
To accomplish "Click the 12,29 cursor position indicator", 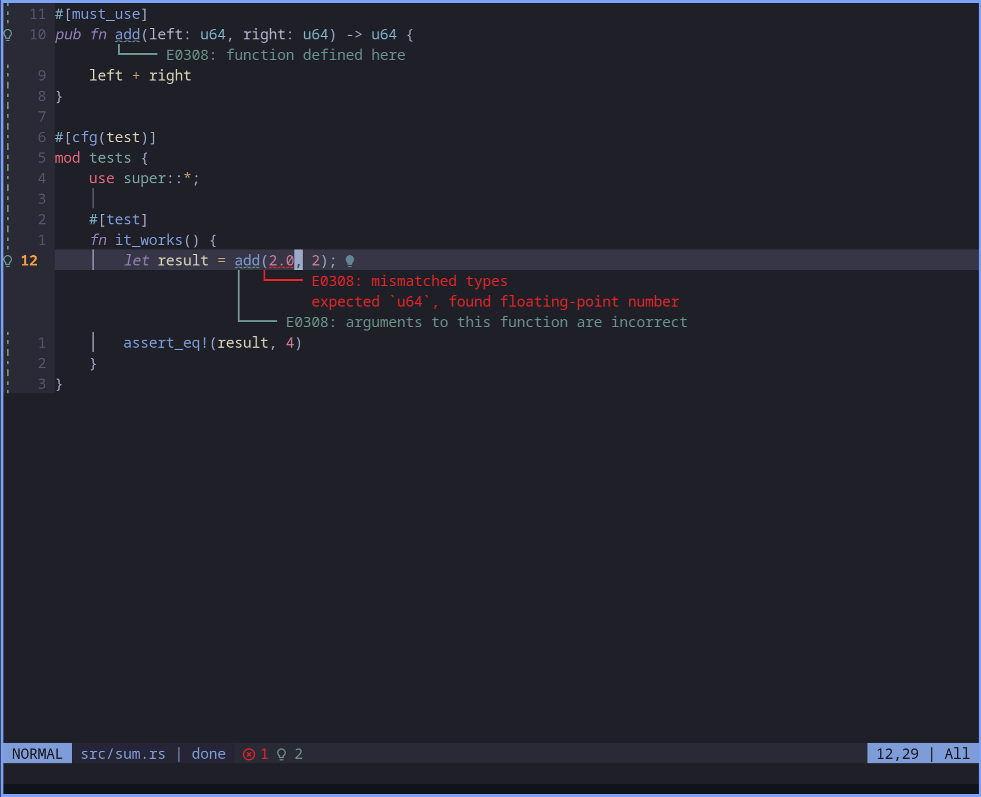I will pos(898,754).
